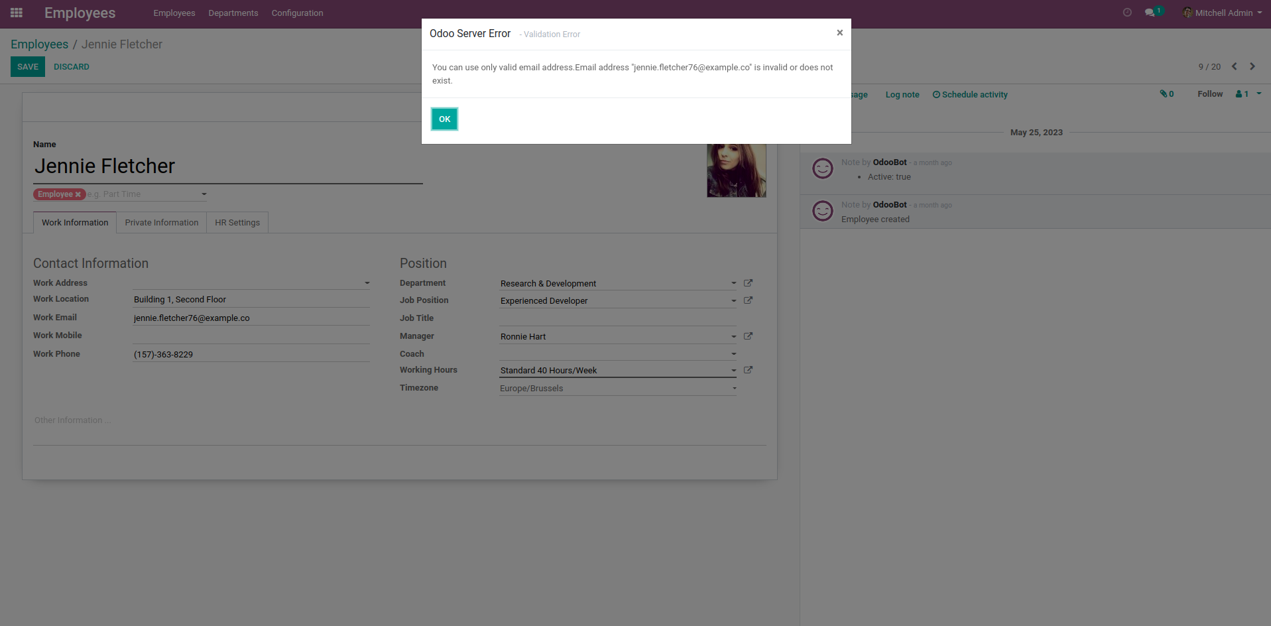Click the Job Title field
1271x626 pixels.
[x=618, y=318]
